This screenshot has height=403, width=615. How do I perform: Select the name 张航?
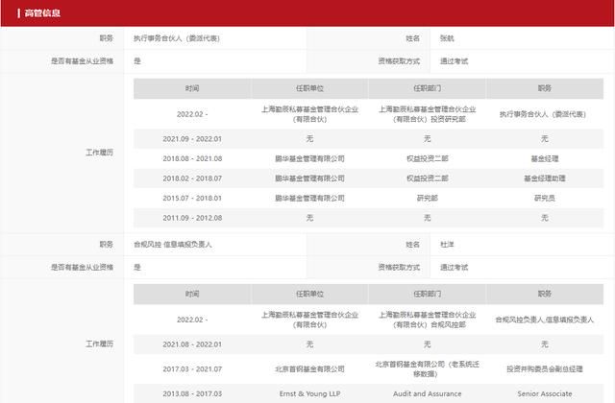coord(447,38)
